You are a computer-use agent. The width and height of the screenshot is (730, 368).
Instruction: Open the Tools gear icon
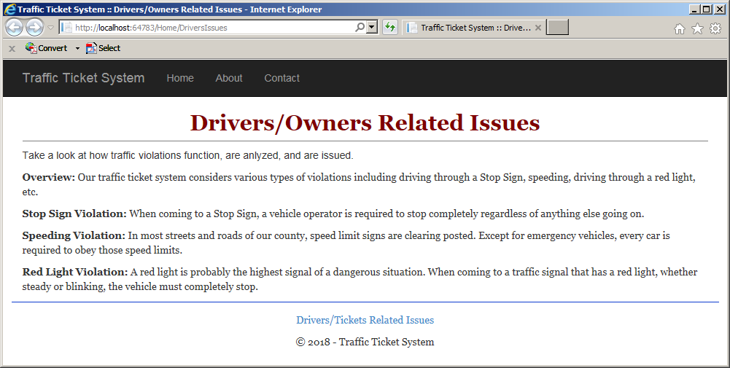pos(715,29)
